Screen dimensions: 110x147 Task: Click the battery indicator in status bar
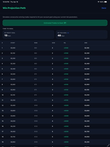105,2
